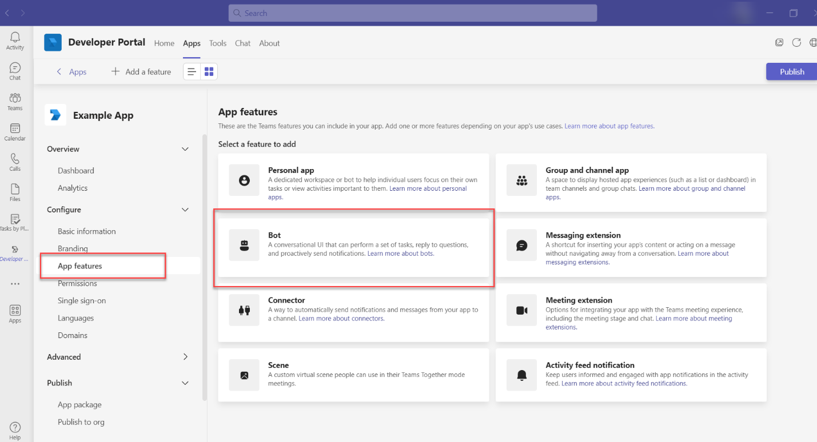The image size is (817, 442).
Task: Click the Scene feature card title
Action: click(278, 365)
